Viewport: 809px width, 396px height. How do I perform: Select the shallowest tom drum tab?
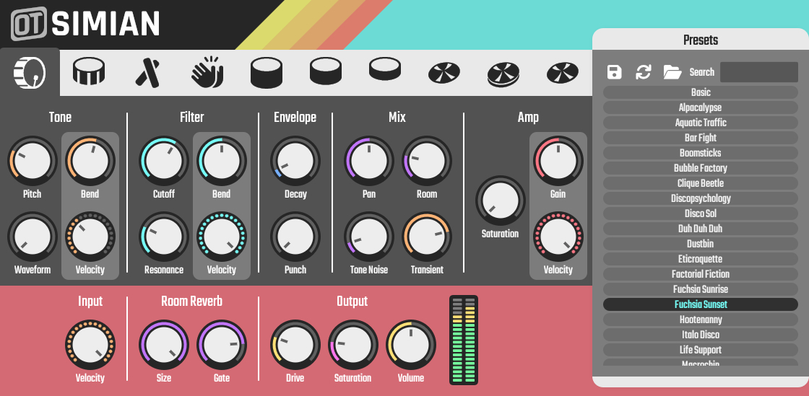(x=385, y=69)
